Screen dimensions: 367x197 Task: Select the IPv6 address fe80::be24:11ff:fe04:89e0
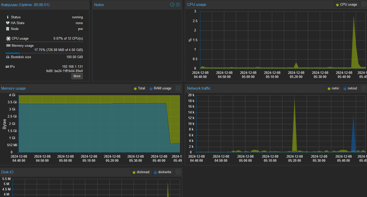tap(64, 71)
